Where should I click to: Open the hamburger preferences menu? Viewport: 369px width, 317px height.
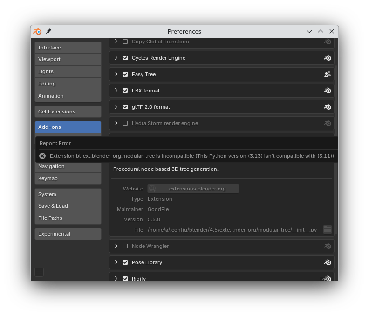tap(39, 272)
